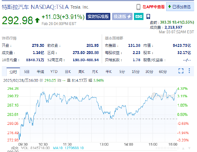197x152 pixels.
Task: Click the 294.28 top price axis label
Action: point(13,89)
